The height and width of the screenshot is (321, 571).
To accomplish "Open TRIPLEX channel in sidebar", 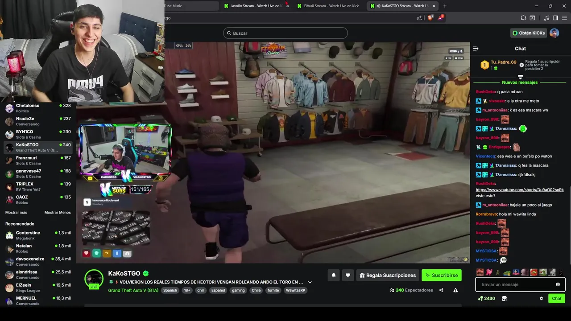I will [x=38, y=186].
